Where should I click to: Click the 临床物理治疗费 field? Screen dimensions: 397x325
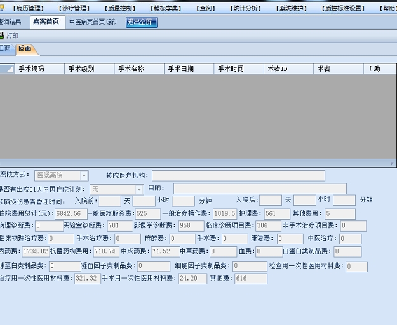61,239
